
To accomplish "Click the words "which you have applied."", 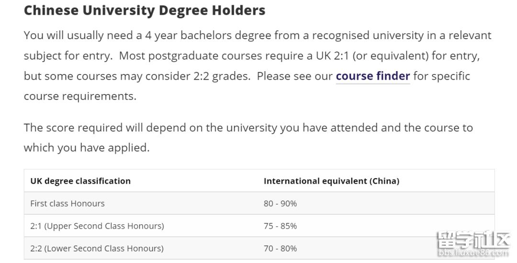I will click(87, 148).
